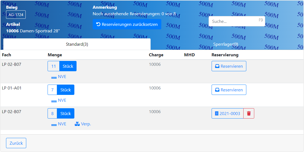Click the undo arrow icon on reset button
This screenshot has height=152, width=304.
click(98, 24)
